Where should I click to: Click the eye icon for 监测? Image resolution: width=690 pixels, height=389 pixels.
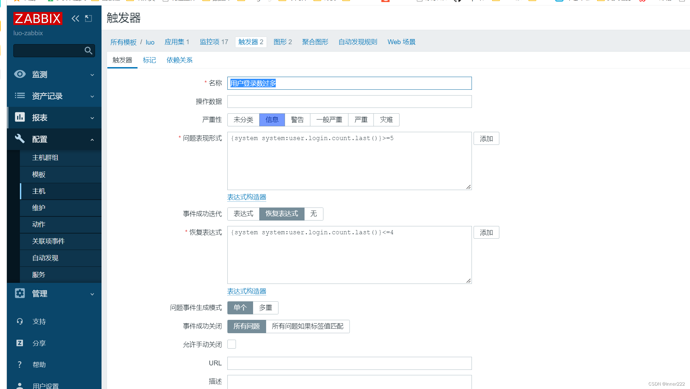tap(20, 74)
